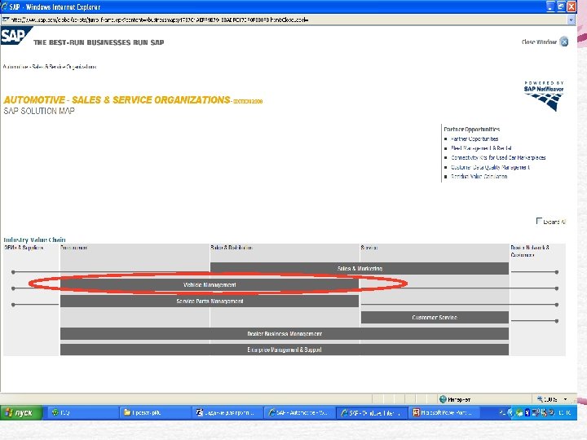587x440 pixels.
Task: Expand the Sales & Marketing bar
Action: coord(360,268)
